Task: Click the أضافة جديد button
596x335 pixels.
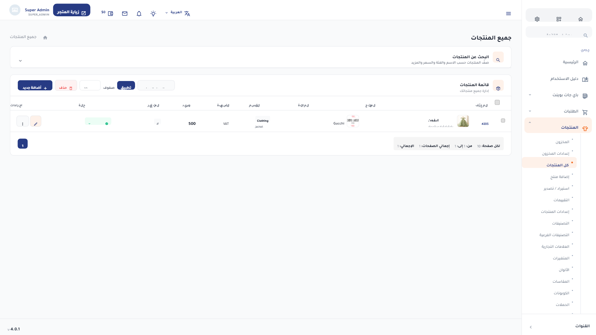Action: [35, 86]
